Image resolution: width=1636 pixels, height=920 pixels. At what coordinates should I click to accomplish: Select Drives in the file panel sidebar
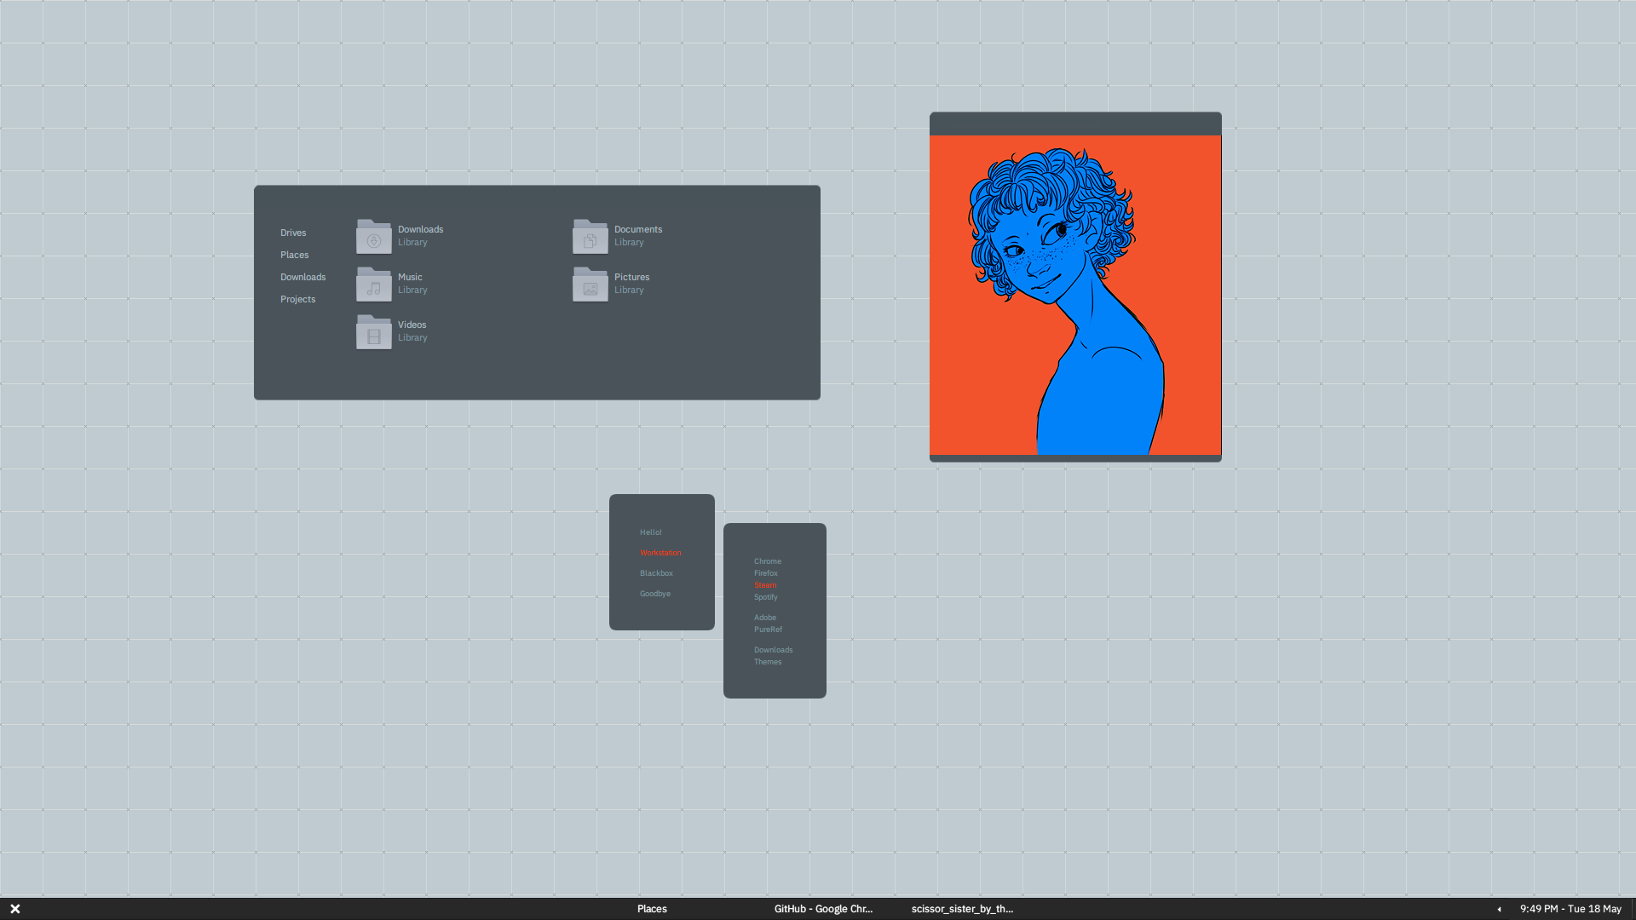(293, 233)
